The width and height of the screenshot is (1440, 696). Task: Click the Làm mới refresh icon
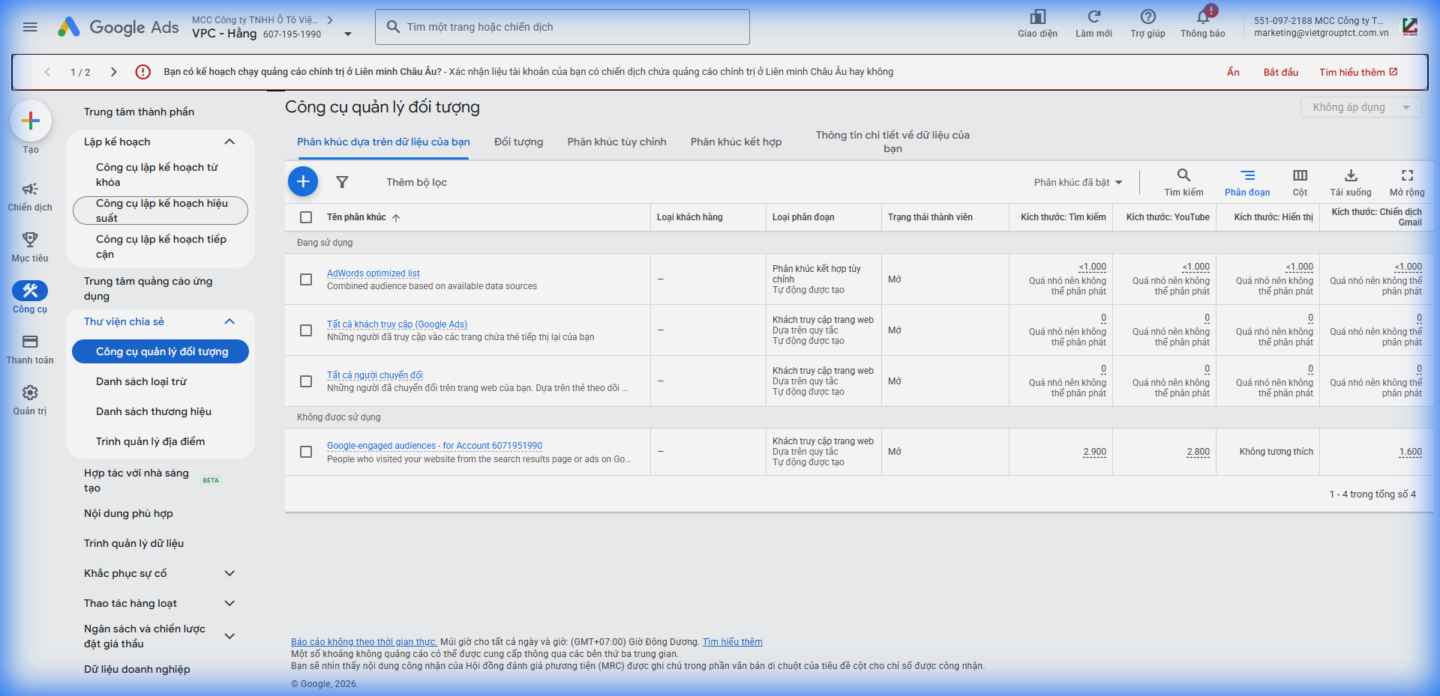(1093, 18)
